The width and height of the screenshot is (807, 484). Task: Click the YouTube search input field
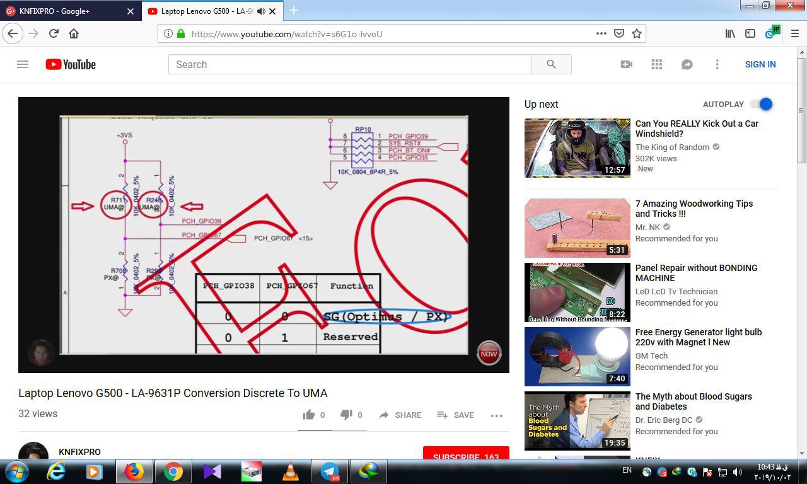[x=350, y=64]
